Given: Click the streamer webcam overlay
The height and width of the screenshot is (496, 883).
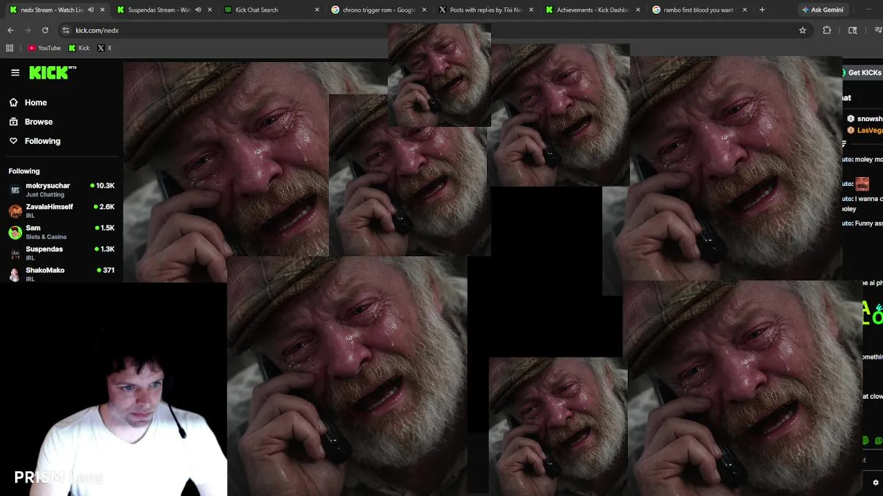Looking at the screenshot, I should 114,389.
